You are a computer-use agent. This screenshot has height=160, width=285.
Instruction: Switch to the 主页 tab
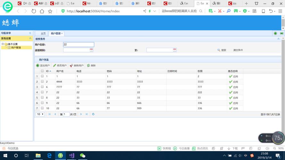click(43, 33)
